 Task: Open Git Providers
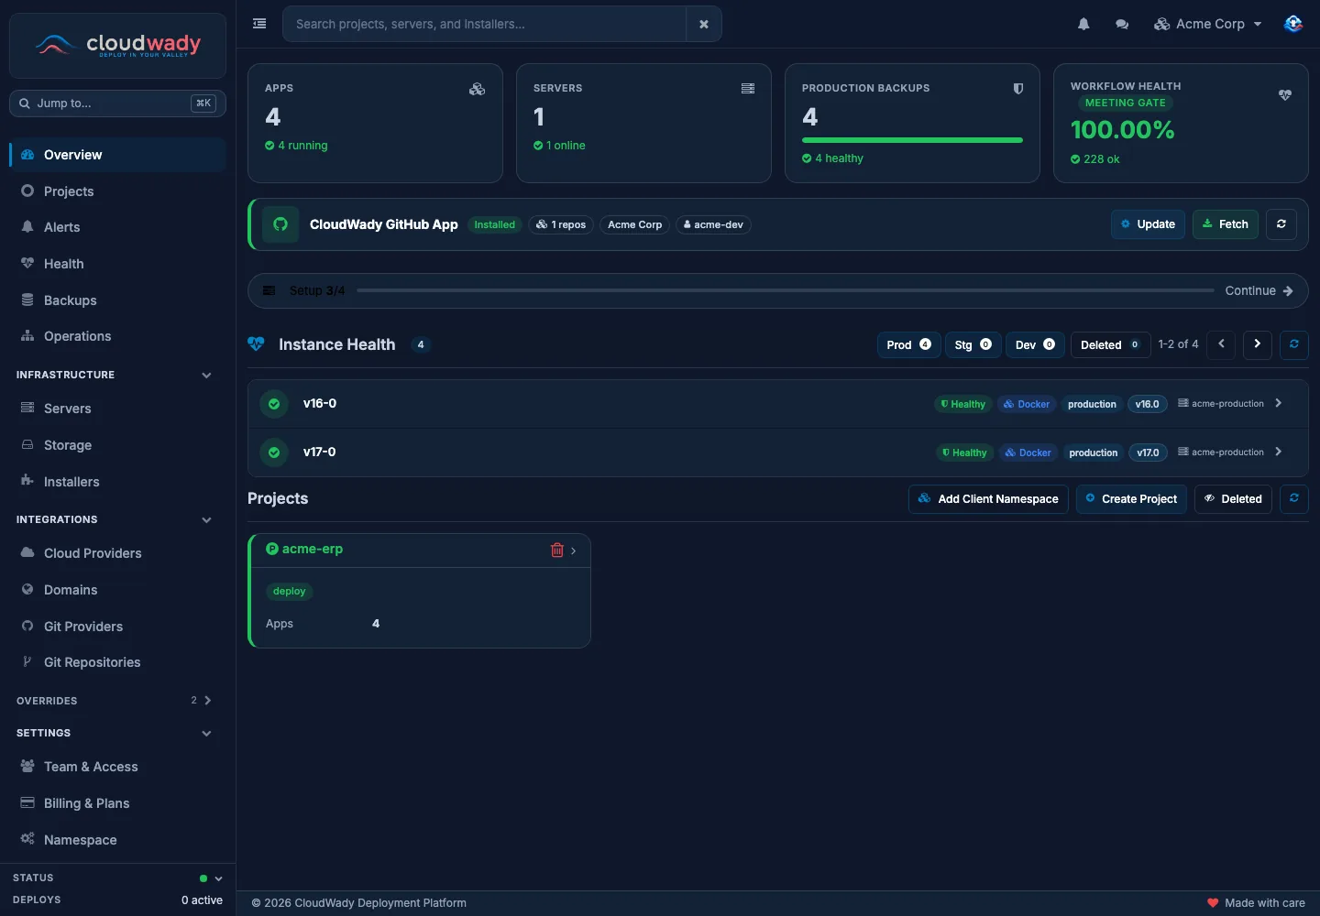(117, 627)
